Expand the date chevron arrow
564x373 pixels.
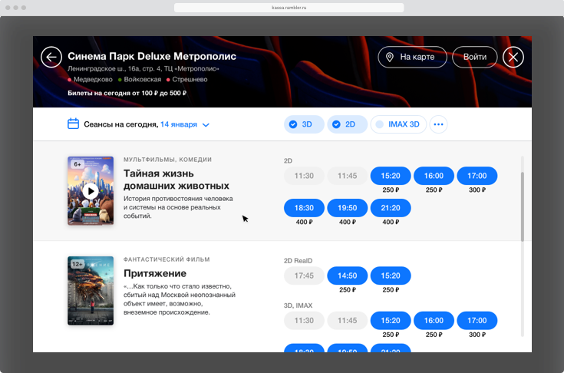pyautogui.click(x=206, y=125)
